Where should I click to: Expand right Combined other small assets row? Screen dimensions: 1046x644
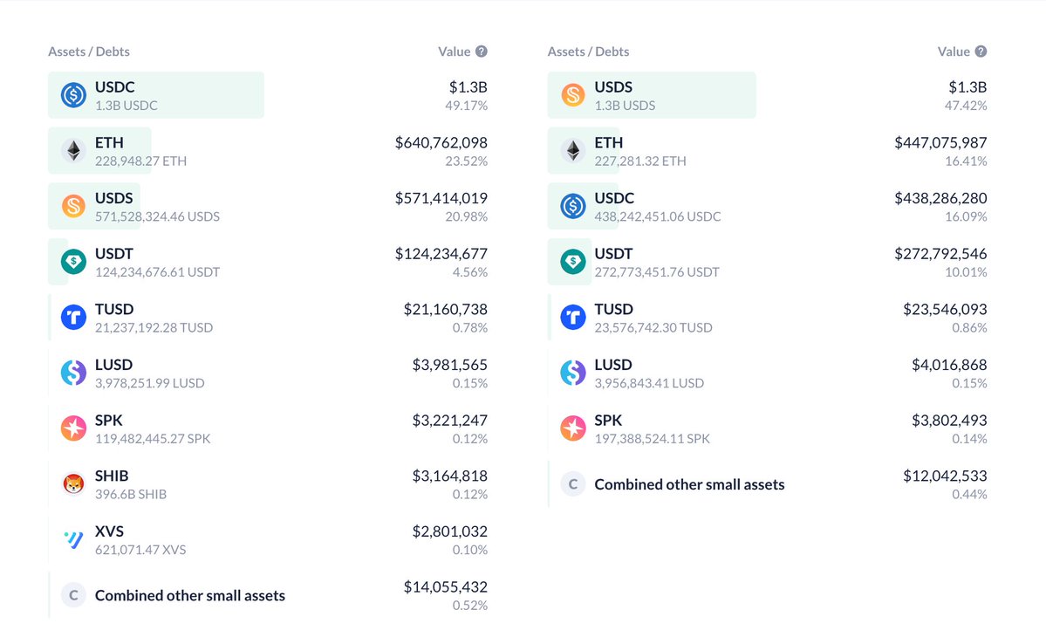(689, 484)
